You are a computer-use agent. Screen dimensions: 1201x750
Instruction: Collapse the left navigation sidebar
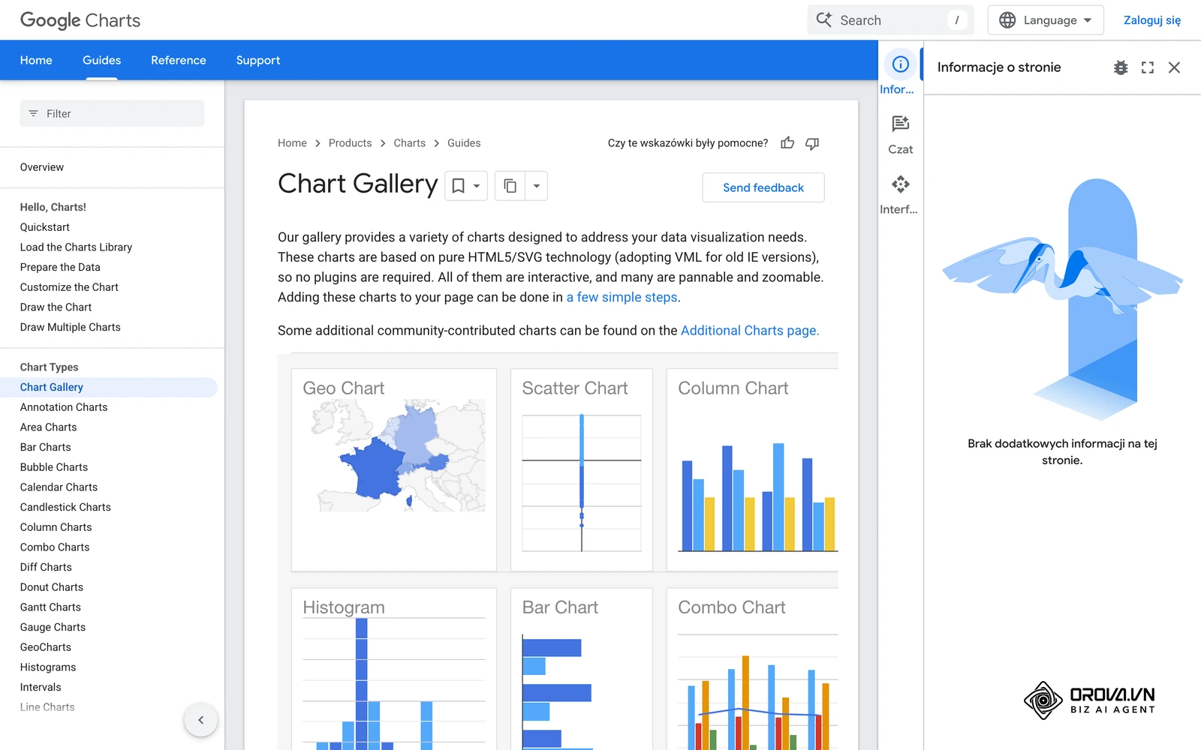pos(200,720)
